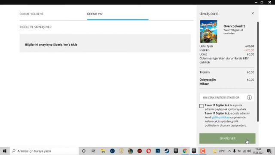Screen dimensions: 275x155
Task: Open the Opera browser in the taskbar
Action: 149,151
